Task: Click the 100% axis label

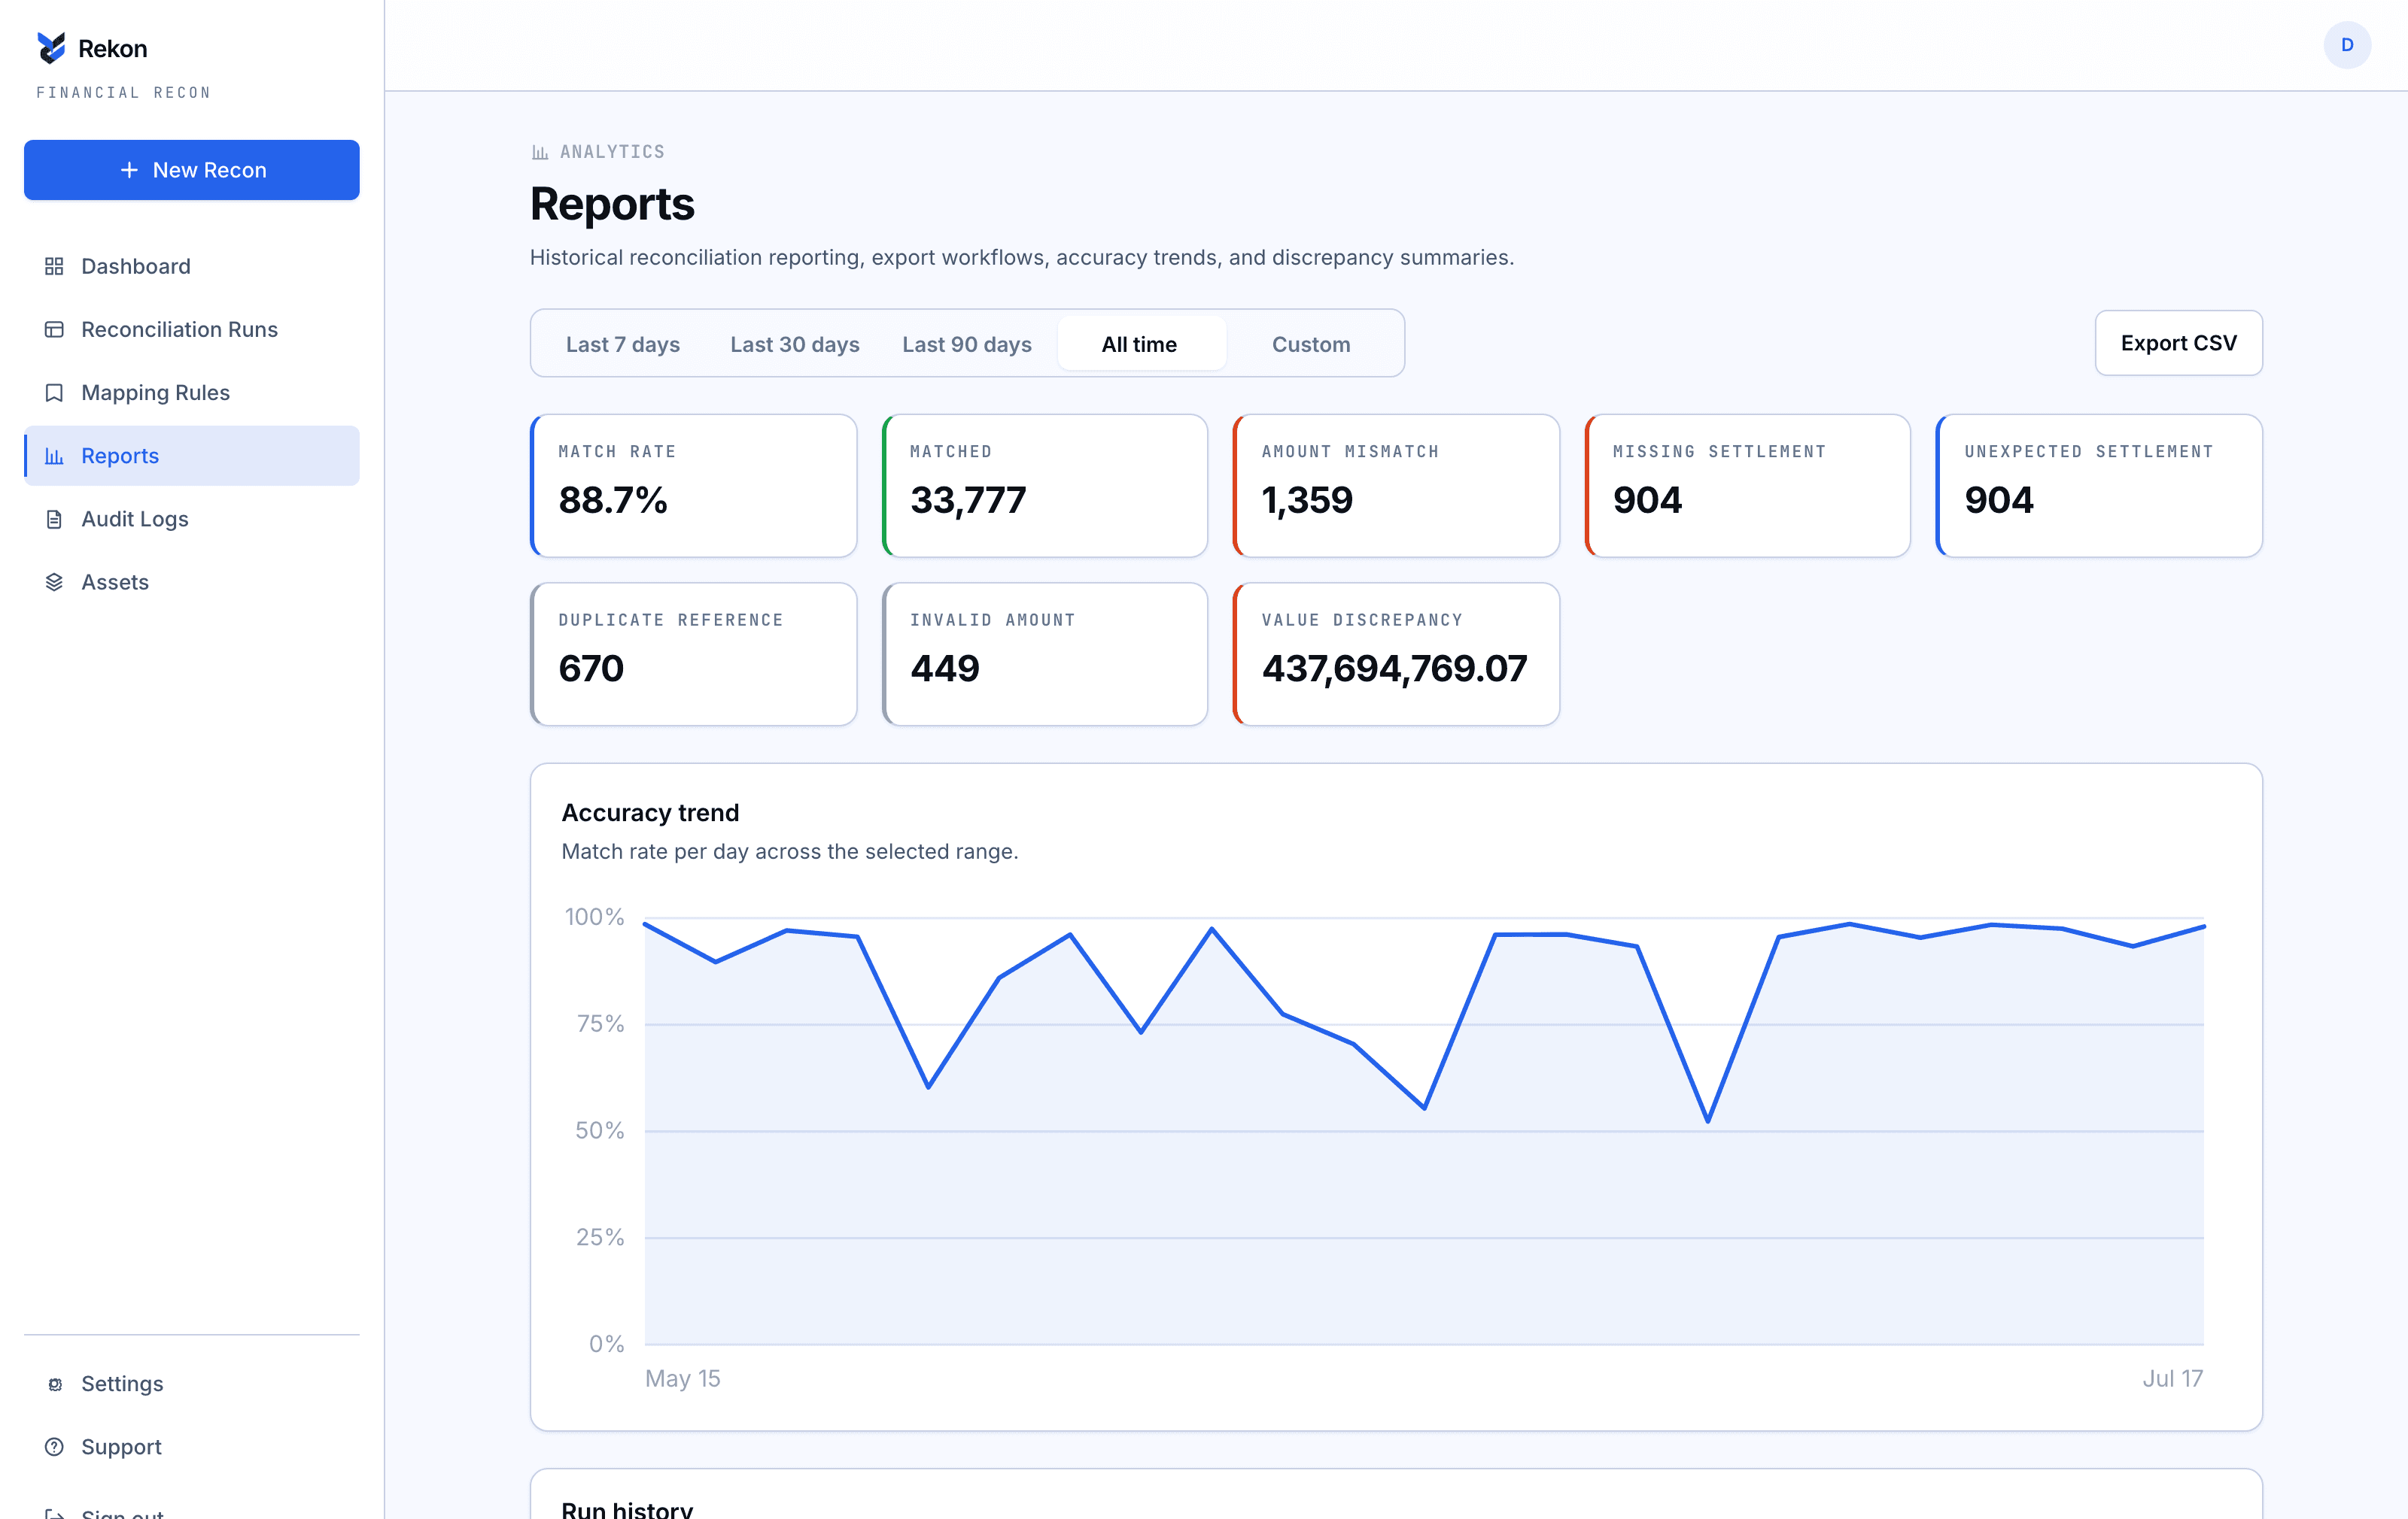Action: [594, 917]
